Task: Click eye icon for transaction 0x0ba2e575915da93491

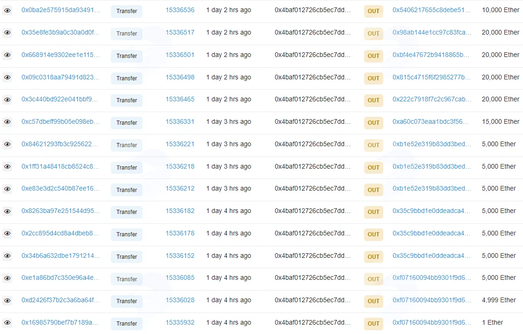Action: point(7,11)
